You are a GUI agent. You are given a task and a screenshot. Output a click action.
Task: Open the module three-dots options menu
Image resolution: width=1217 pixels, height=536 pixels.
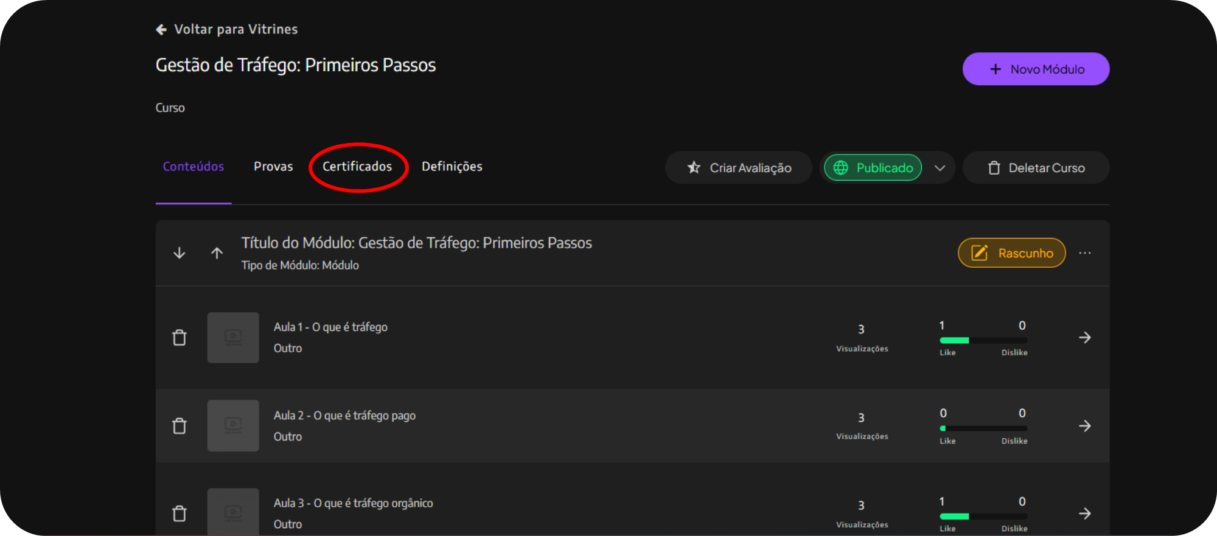(x=1084, y=253)
